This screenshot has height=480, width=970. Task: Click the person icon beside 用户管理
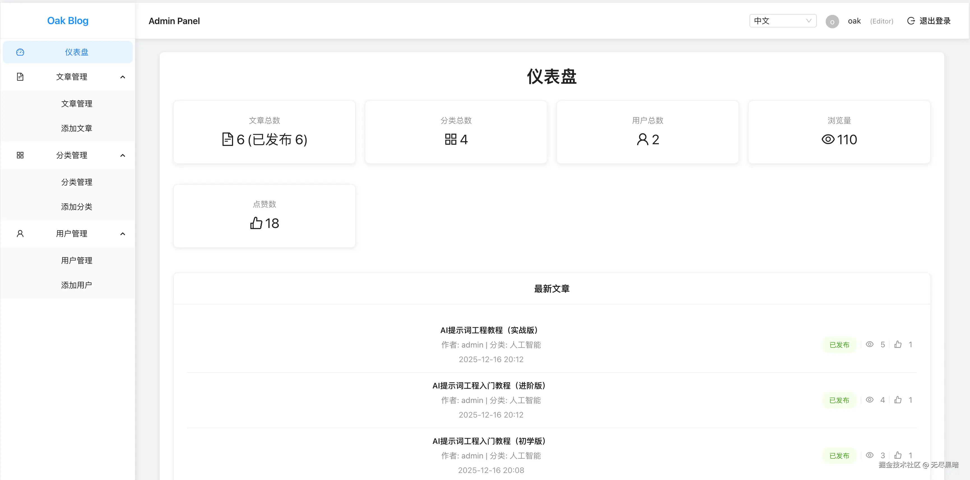point(20,234)
